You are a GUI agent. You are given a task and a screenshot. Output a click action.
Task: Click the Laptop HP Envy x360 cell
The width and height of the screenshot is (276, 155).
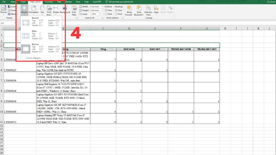coord(63,66)
